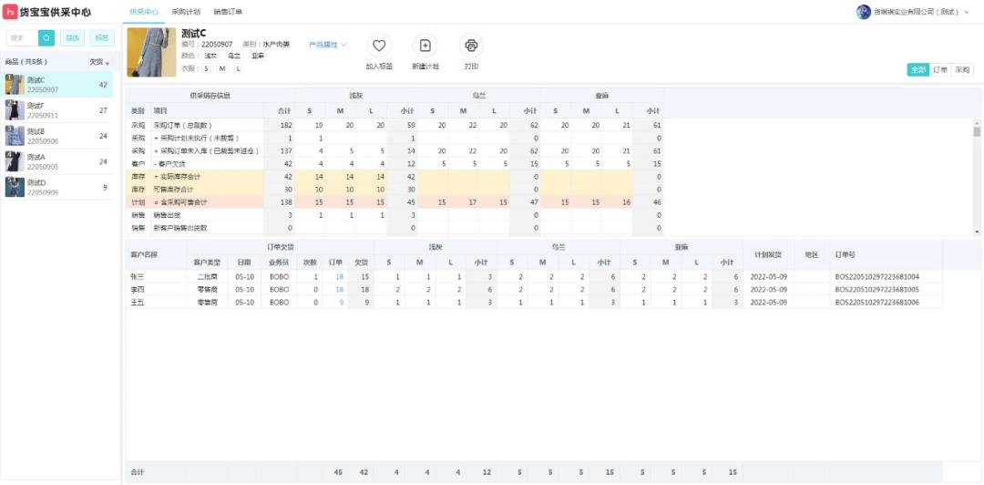Open the company account dropdown arrow
The width and height of the screenshot is (984, 485).
pos(966,12)
